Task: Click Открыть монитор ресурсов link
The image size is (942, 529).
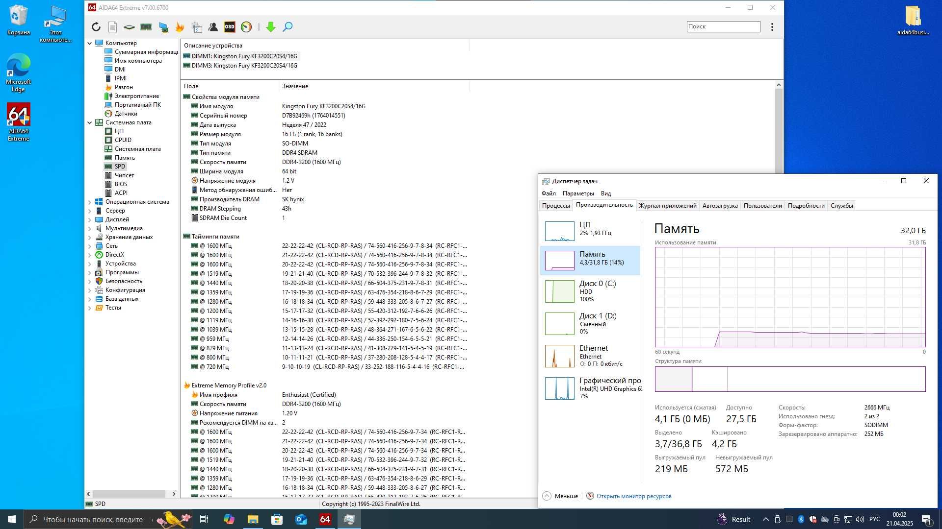Action: [x=633, y=496]
